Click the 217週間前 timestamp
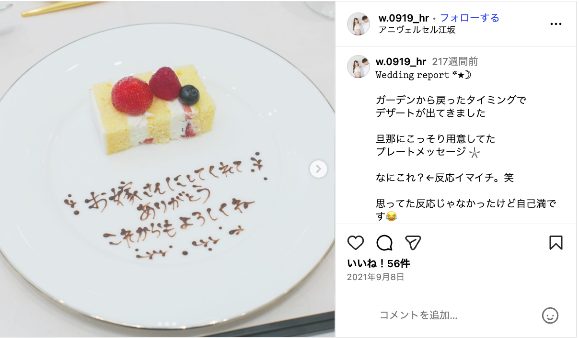Image resolution: width=579 pixels, height=338 pixels. [x=455, y=62]
